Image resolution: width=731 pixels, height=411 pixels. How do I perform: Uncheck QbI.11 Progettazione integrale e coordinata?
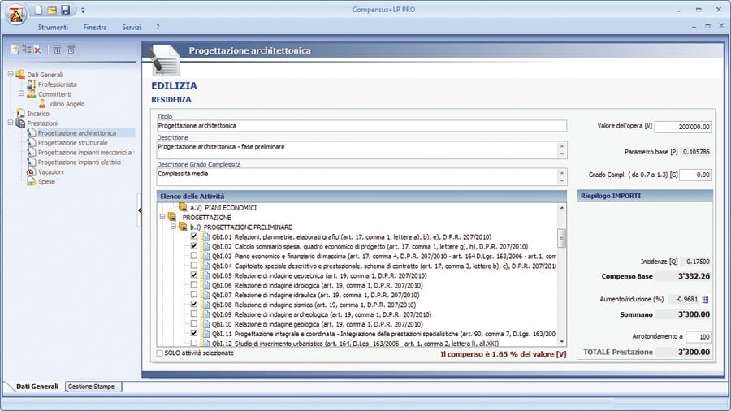click(194, 333)
